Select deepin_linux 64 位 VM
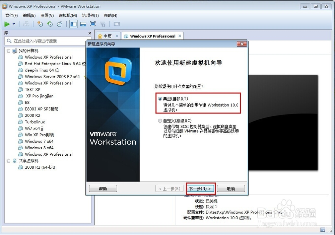 click(x=42, y=70)
